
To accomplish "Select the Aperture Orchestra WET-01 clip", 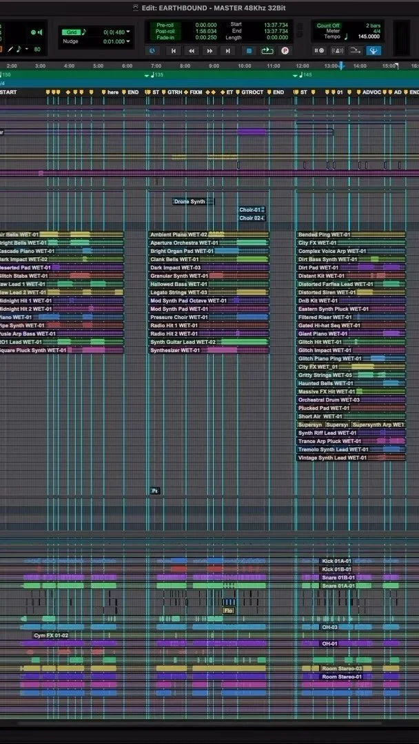I will 209,243.
